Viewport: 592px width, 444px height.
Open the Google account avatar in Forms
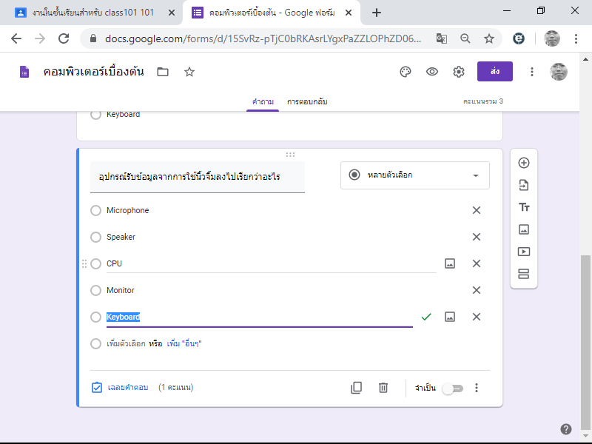click(x=559, y=72)
